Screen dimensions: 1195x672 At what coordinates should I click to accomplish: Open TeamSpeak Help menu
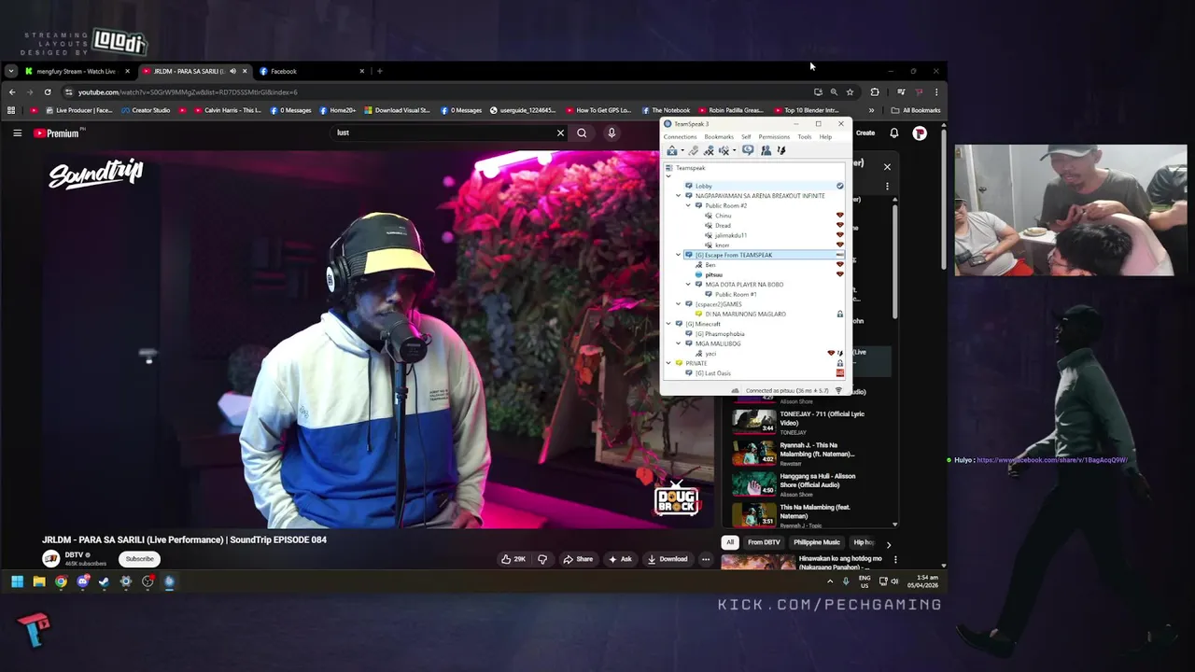pos(825,137)
